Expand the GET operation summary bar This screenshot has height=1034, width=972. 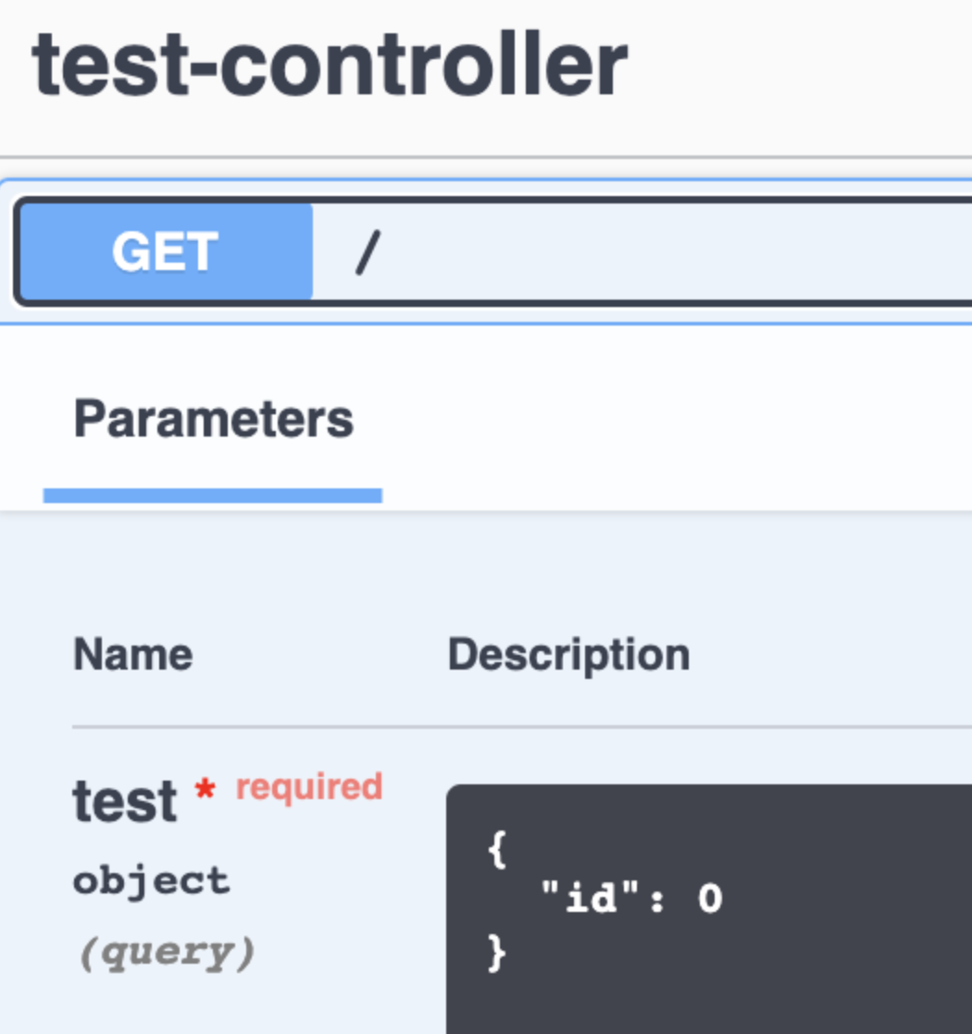(x=648, y=252)
